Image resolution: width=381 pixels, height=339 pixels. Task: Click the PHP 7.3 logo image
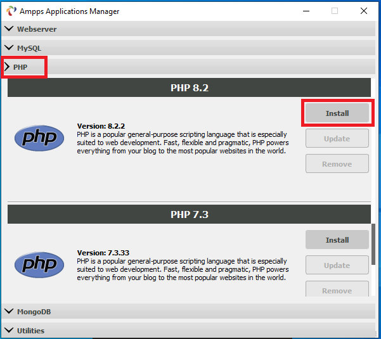tap(39, 265)
